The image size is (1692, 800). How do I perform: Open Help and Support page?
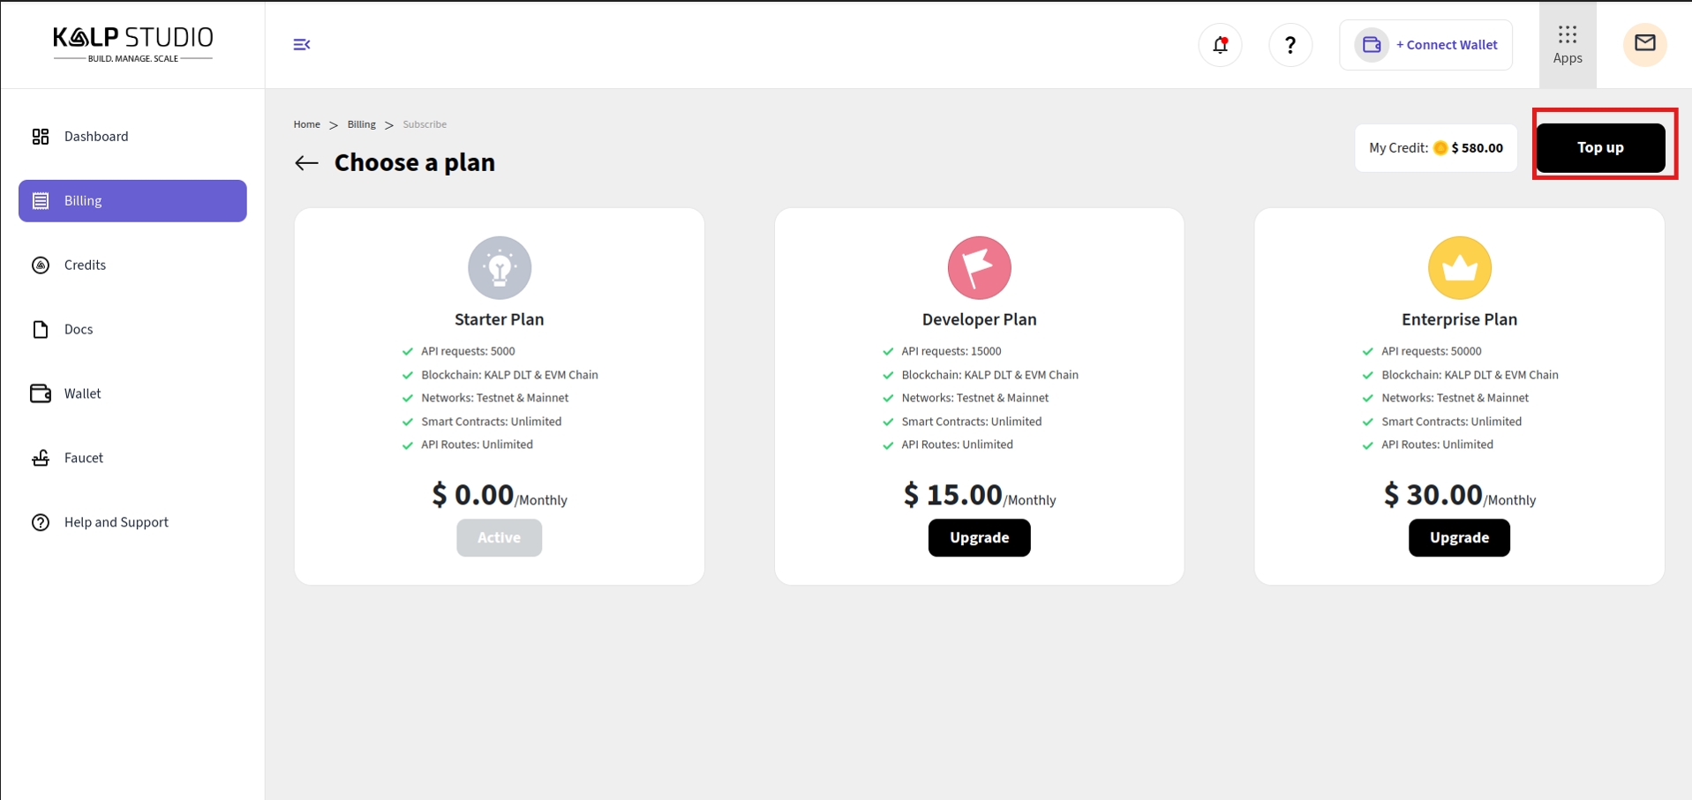[x=116, y=523]
